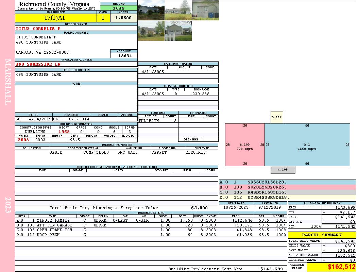Image resolution: width=357 pixels, height=272 pixels.
Task: Select the pink B.100 garage sketch section
Action: 245,145
